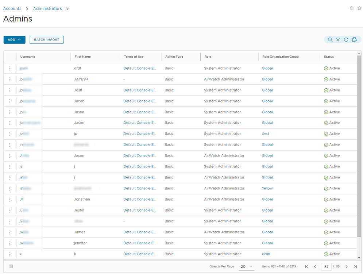Open itest organization group link
This screenshot has width=363, height=274.
point(265,134)
